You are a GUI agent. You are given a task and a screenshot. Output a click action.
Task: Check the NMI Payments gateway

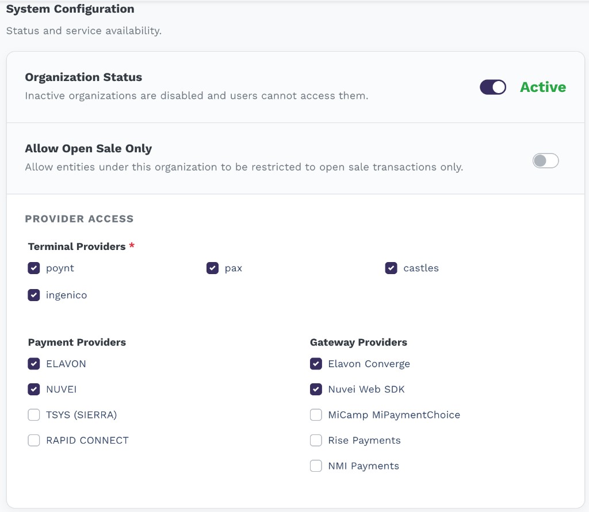(316, 466)
